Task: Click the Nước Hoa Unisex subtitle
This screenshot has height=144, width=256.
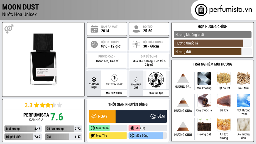Action: click(19, 14)
